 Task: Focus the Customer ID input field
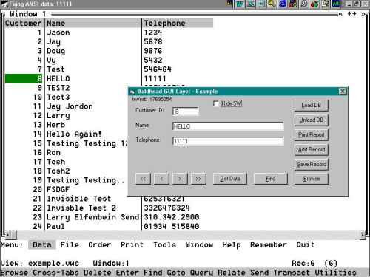click(186, 112)
